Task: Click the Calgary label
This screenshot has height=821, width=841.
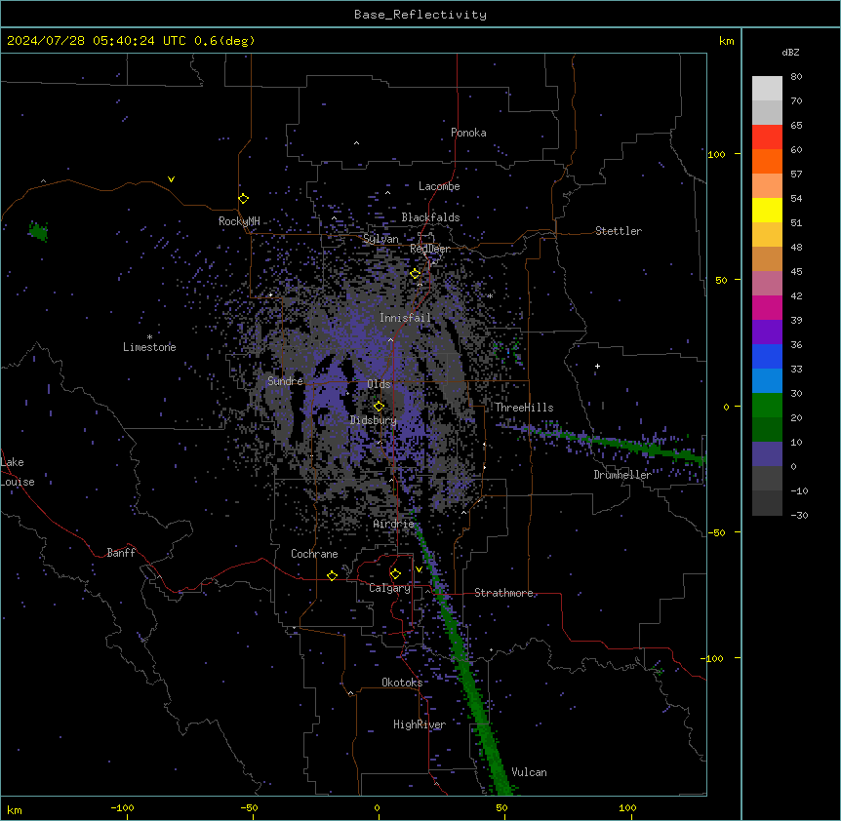Action: pos(389,588)
